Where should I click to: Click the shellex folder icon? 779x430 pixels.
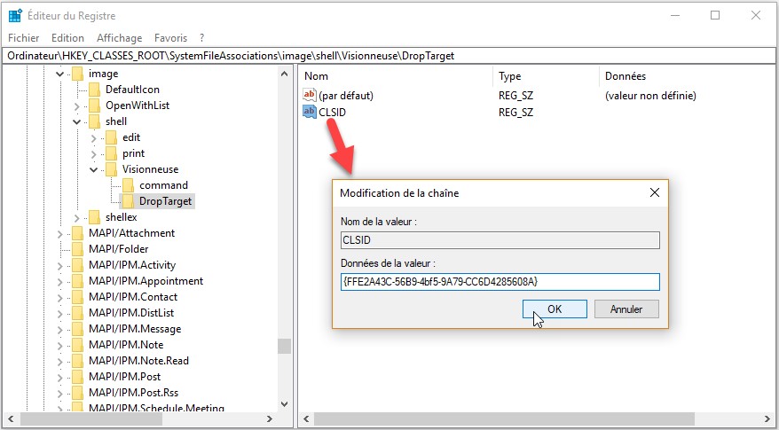tap(94, 217)
